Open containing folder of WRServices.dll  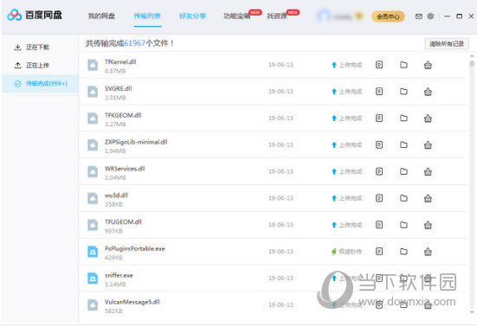click(x=403, y=171)
